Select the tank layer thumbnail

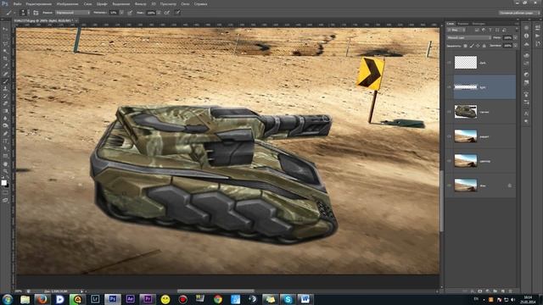[x=466, y=112]
